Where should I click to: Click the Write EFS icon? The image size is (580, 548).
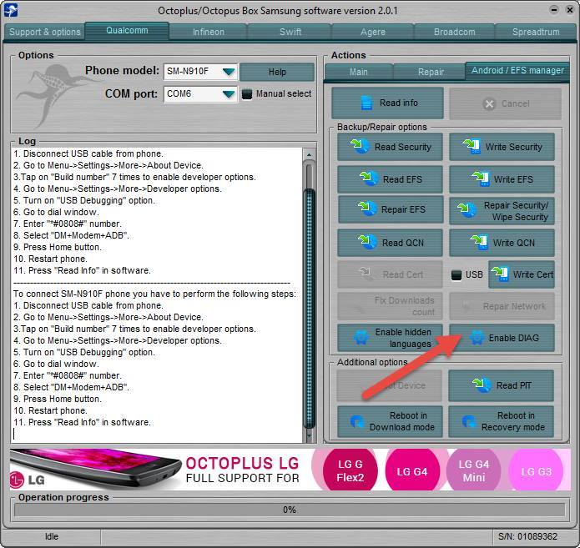point(481,179)
